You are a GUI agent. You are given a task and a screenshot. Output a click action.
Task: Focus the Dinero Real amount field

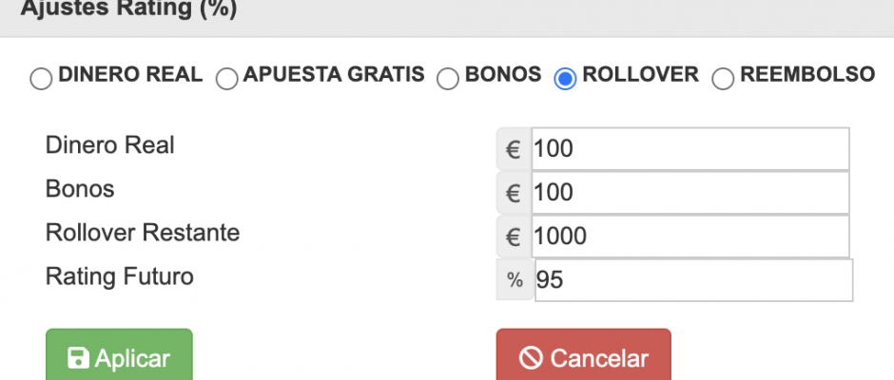point(690,149)
